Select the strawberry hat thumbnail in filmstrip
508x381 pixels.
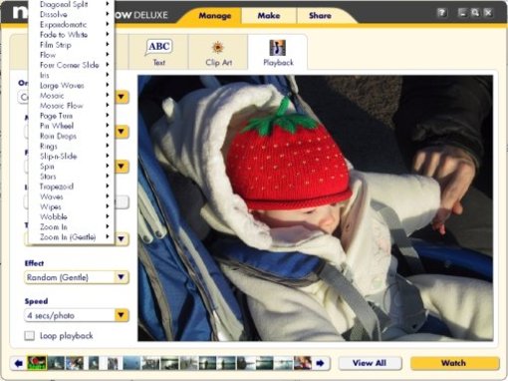click(37, 363)
